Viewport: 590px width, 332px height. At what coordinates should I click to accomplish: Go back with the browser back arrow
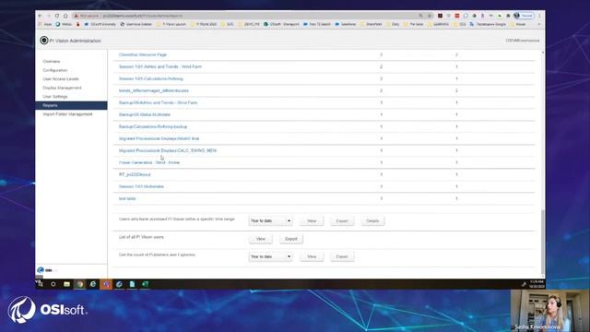[41, 16]
